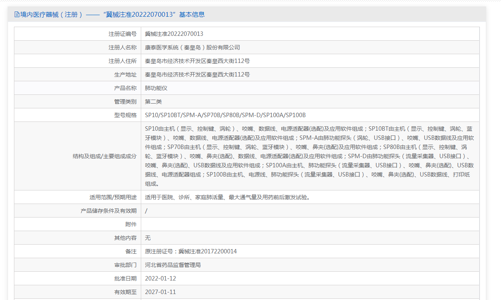Viewport: 501px width, 300px height.
Task: Click the management class value 第二类
Action: point(153,102)
